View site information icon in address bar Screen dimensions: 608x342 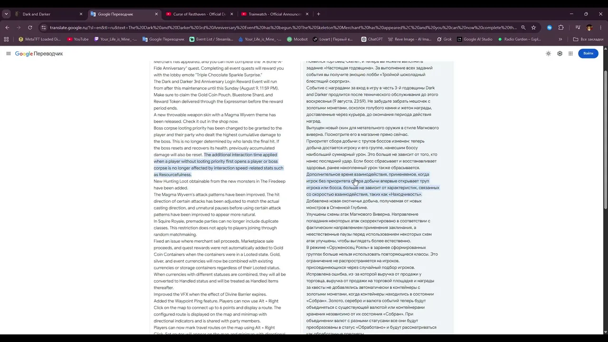pos(44,28)
